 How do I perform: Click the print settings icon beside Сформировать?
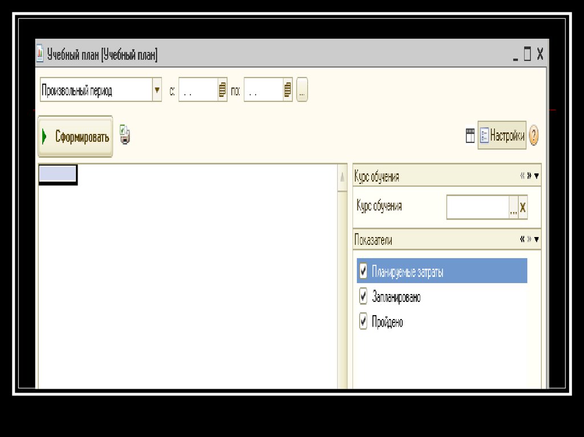click(x=125, y=136)
